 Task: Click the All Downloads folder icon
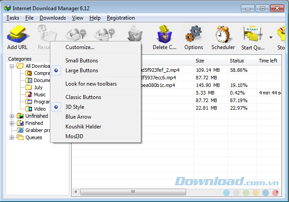pos(20,66)
